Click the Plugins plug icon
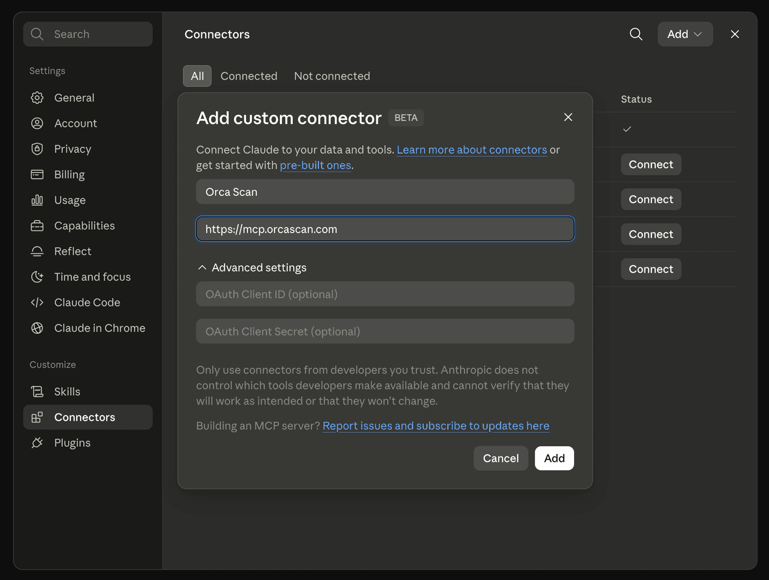Screen dimensions: 769x580 (x=37, y=443)
